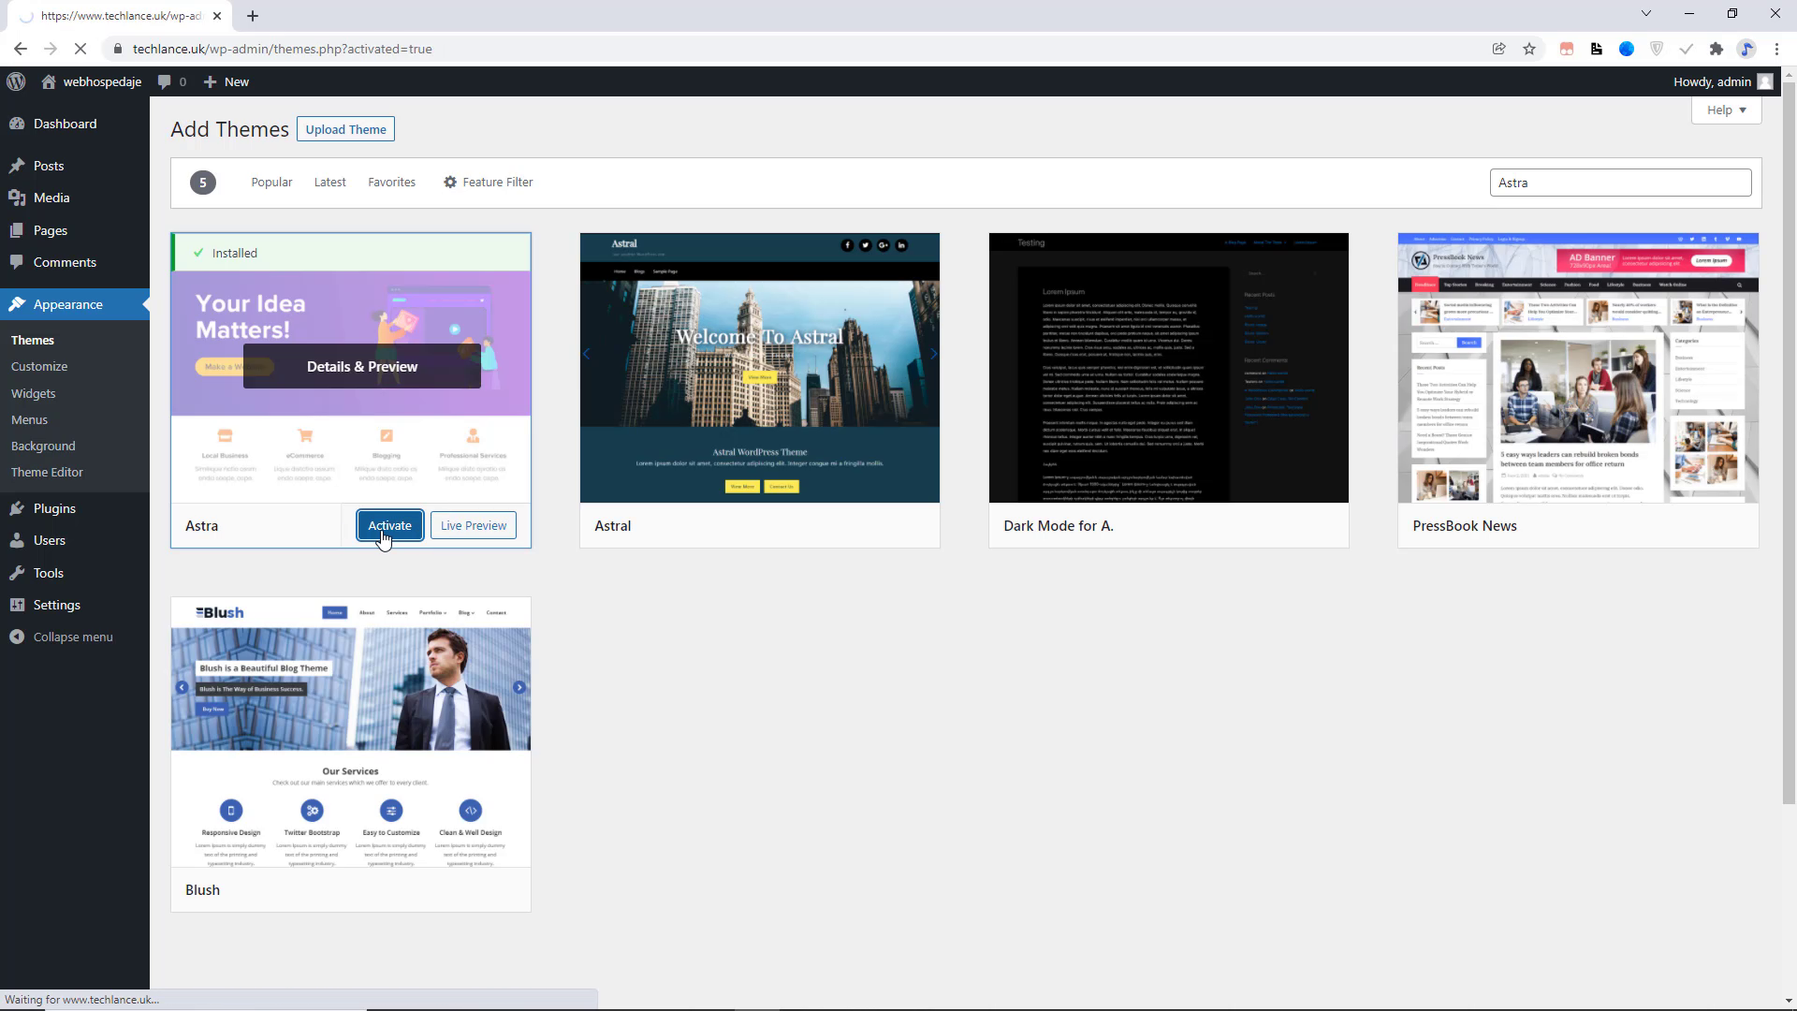
Task: Open Details & Preview for Astra
Action: coord(362,366)
